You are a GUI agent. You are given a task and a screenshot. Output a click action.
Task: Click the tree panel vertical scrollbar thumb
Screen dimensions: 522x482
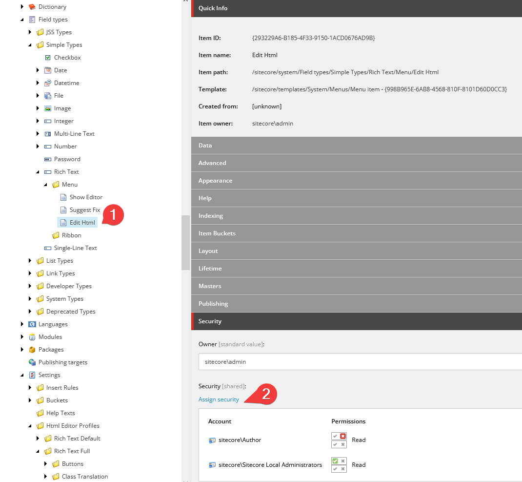pyautogui.click(x=185, y=243)
